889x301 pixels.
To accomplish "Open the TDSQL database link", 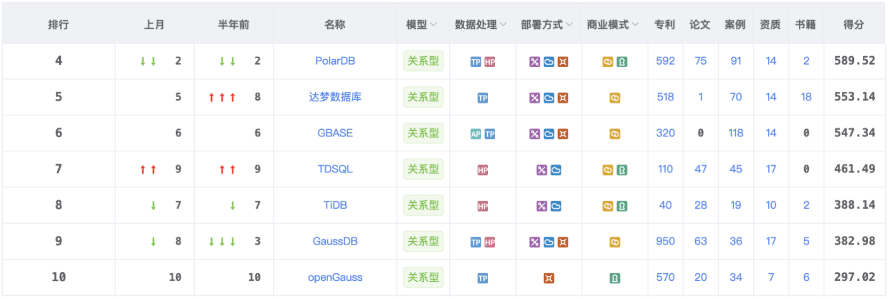I will 335,169.
